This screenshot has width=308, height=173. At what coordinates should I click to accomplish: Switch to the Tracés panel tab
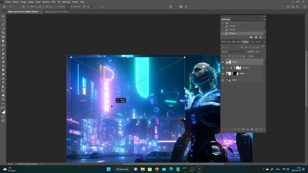tap(258, 42)
